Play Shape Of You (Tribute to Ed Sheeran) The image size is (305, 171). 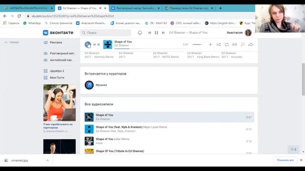[x=169, y=152]
